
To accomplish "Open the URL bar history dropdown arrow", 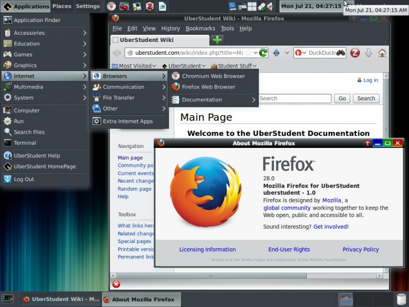I will pyautogui.click(x=256, y=53).
